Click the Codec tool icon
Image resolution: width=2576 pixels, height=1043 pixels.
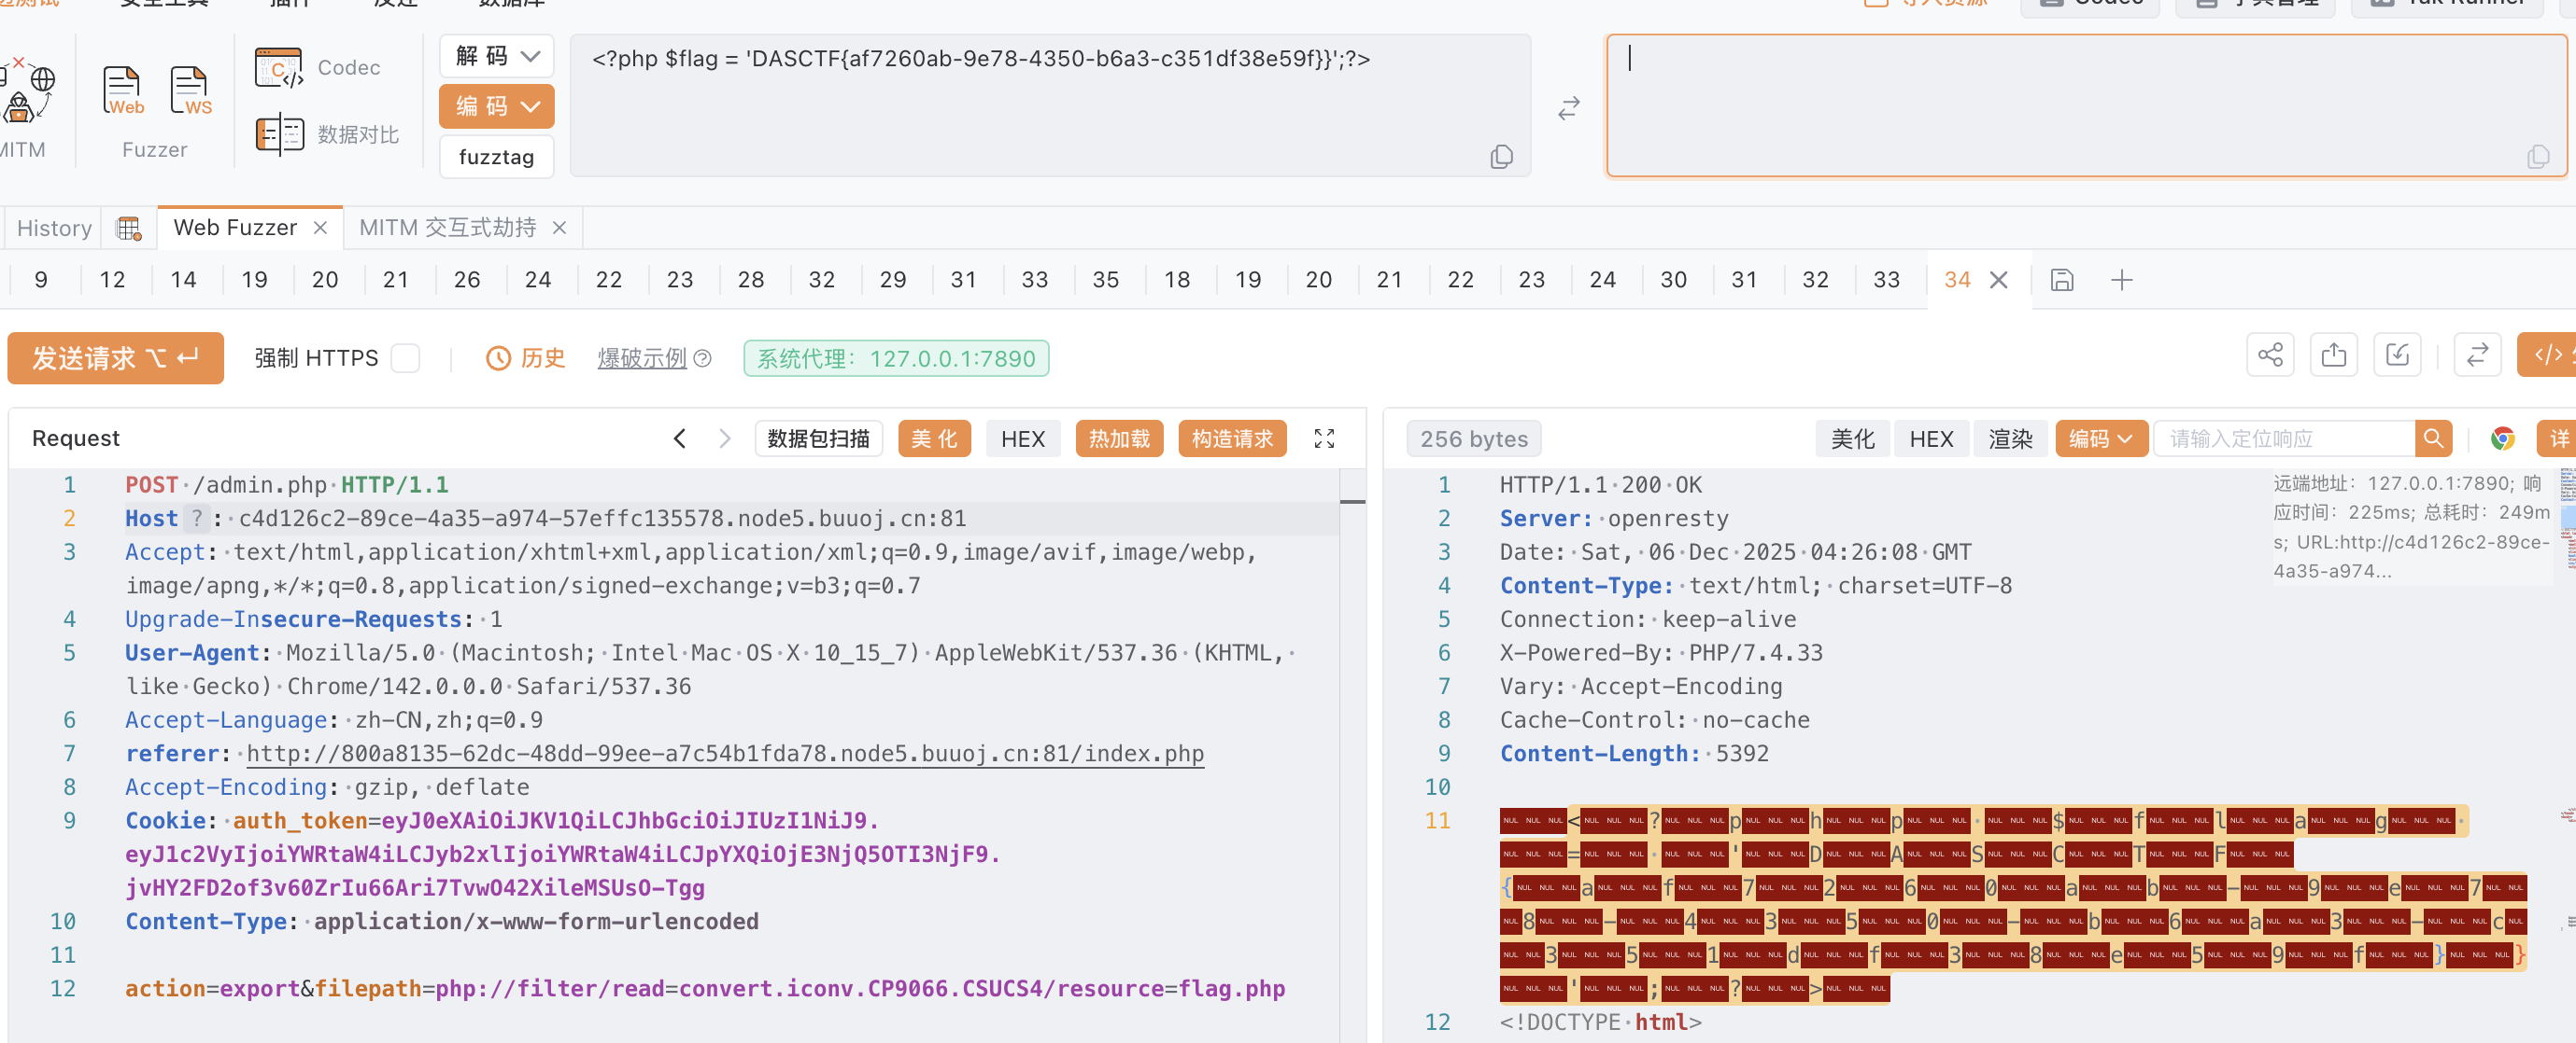[279, 68]
